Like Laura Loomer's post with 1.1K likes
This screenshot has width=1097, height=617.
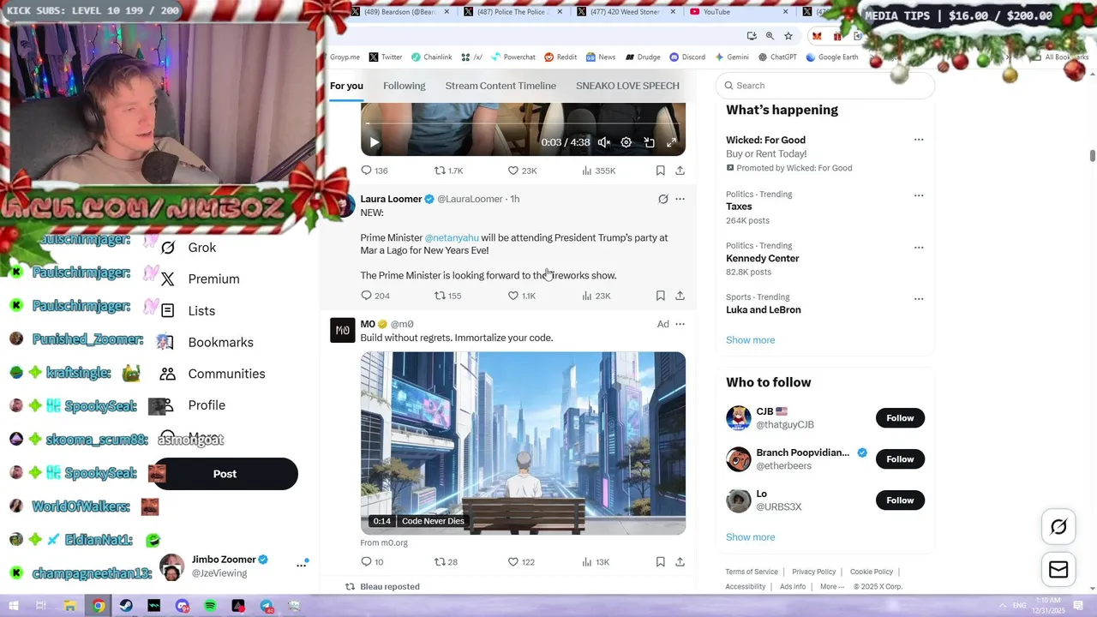tap(522, 296)
